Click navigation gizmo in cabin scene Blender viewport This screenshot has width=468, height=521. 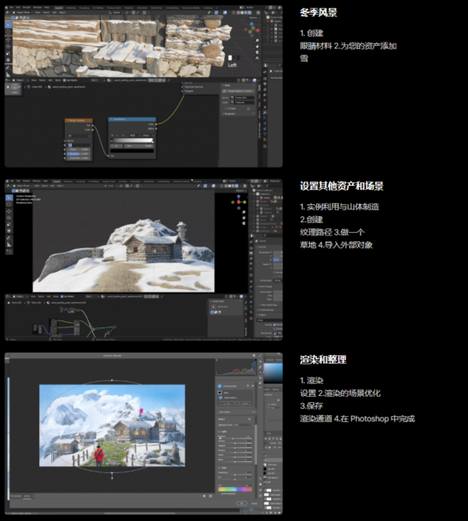pyautogui.click(x=239, y=202)
